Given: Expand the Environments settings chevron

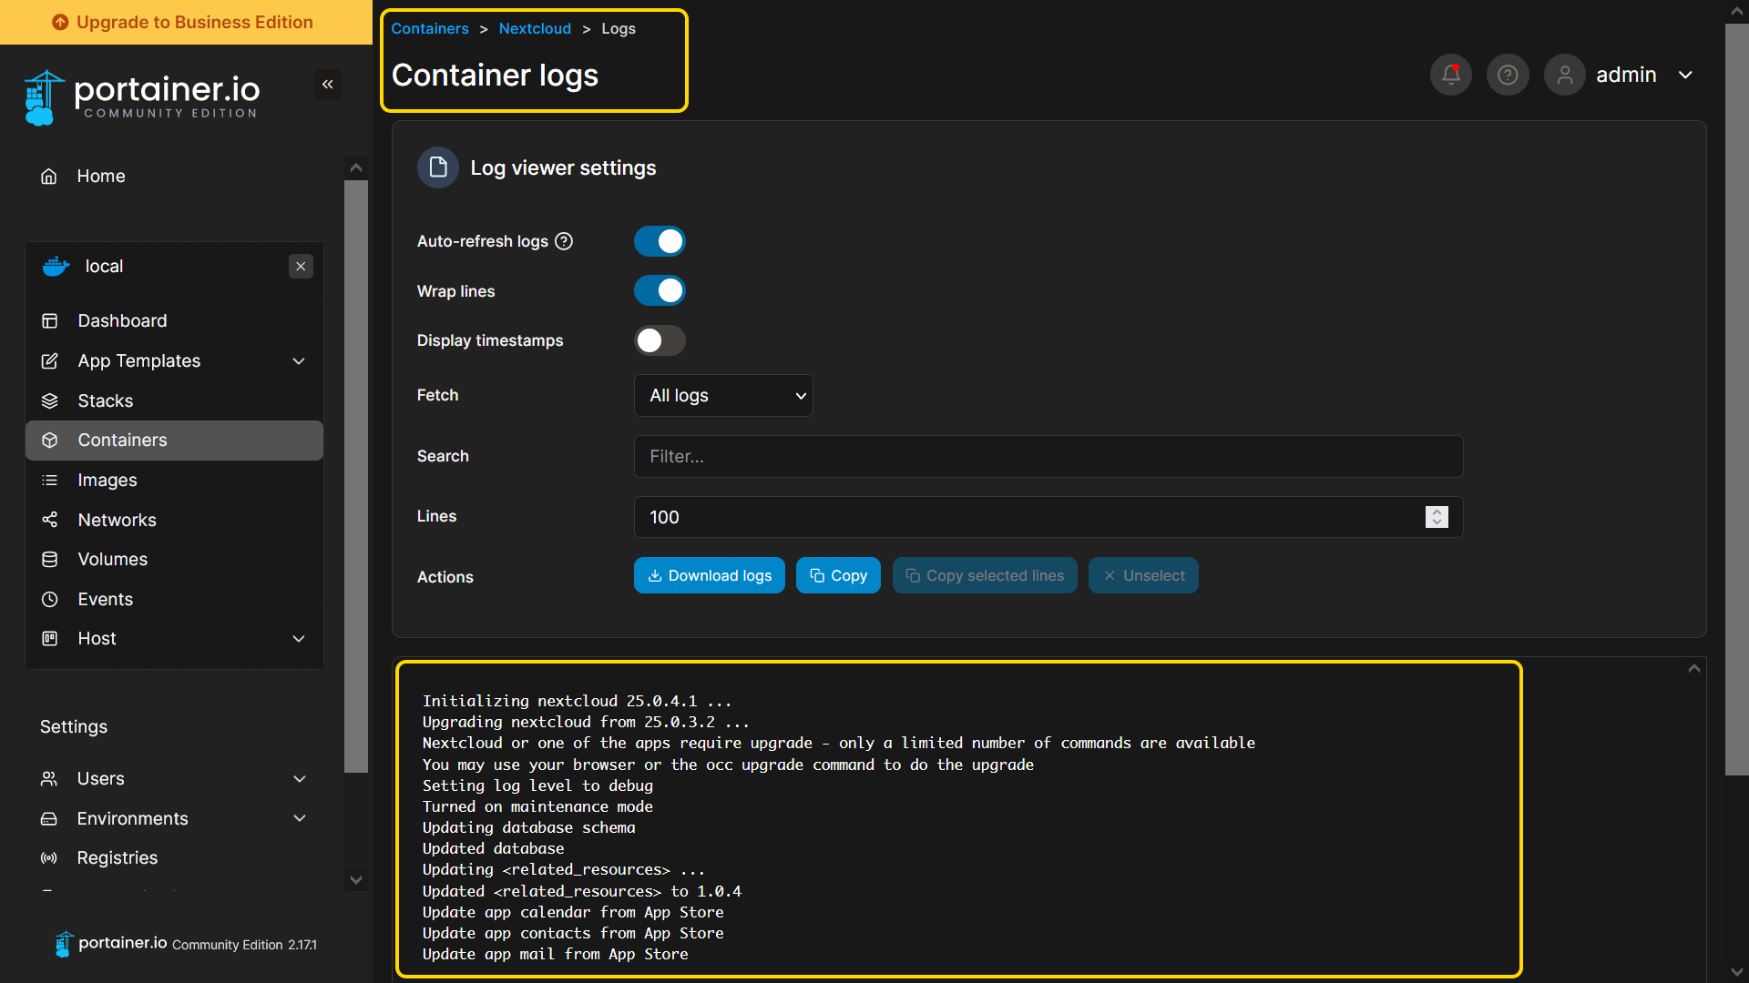Looking at the screenshot, I should point(300,819).
